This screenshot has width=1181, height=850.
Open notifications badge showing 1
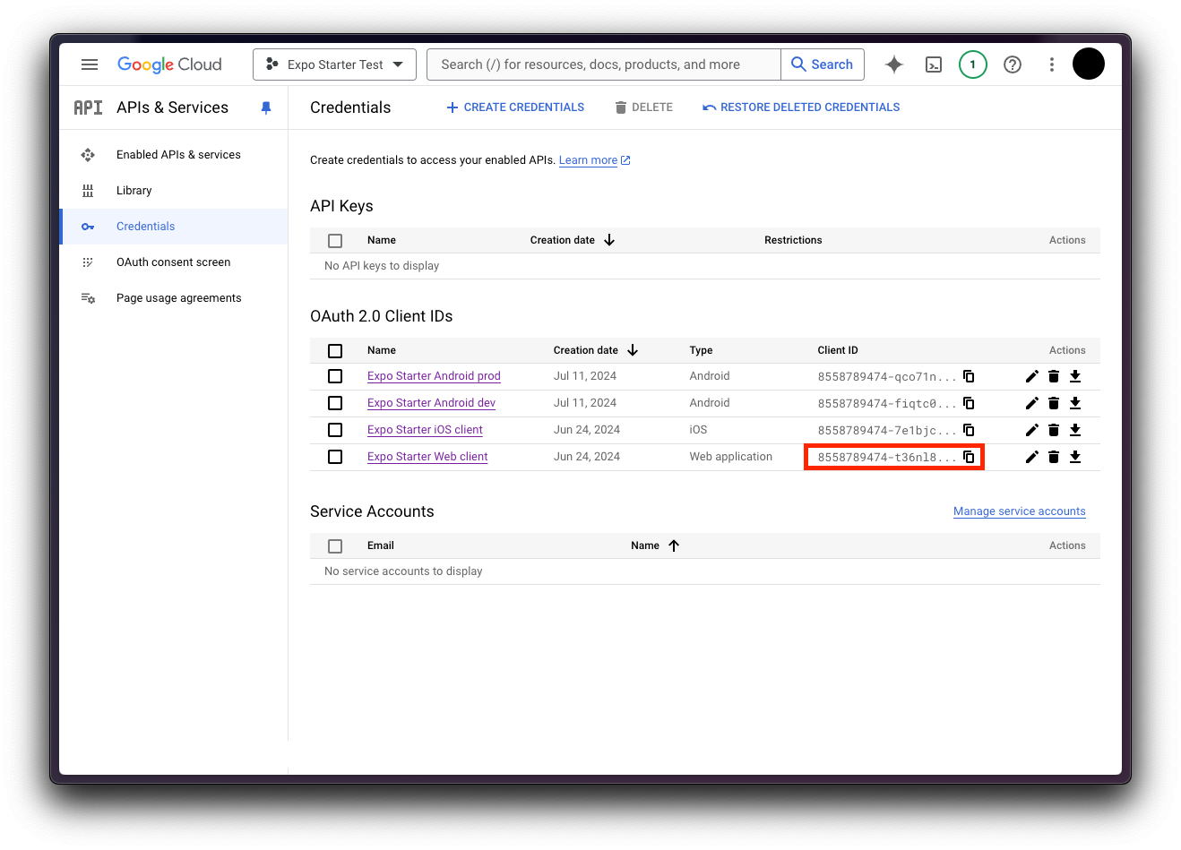tap(973, 64)
